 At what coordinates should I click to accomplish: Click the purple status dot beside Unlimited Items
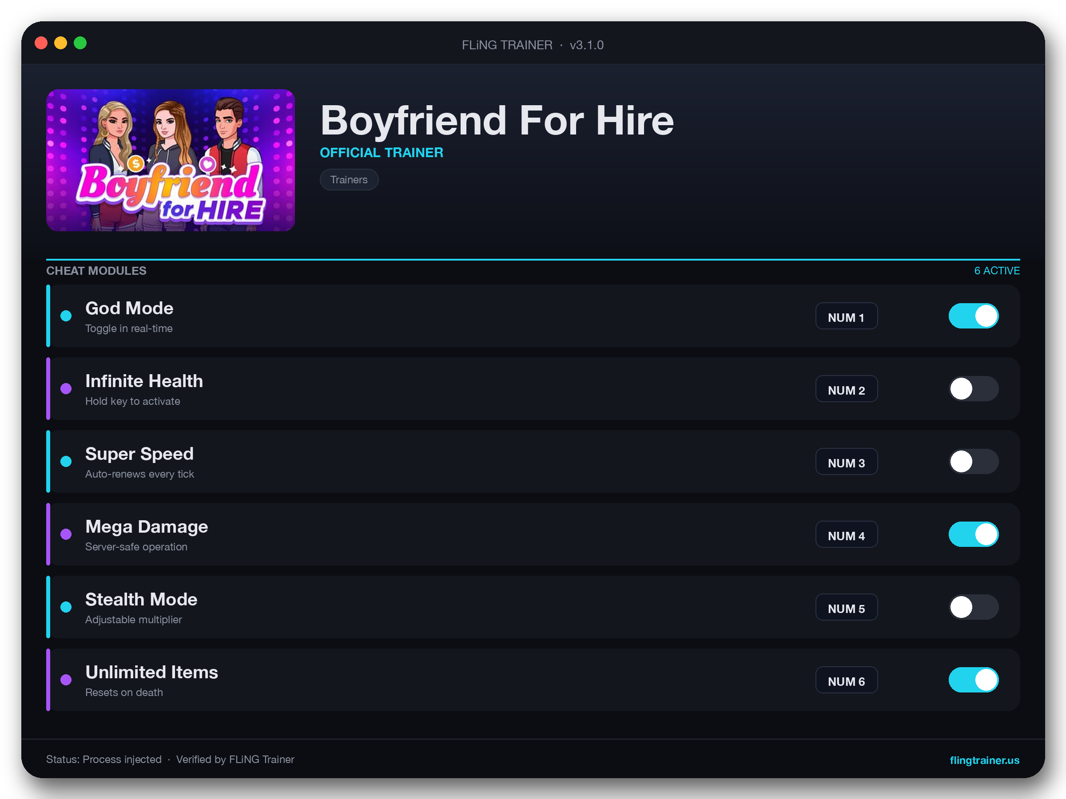pyautogui.click(x=66, y=680)
